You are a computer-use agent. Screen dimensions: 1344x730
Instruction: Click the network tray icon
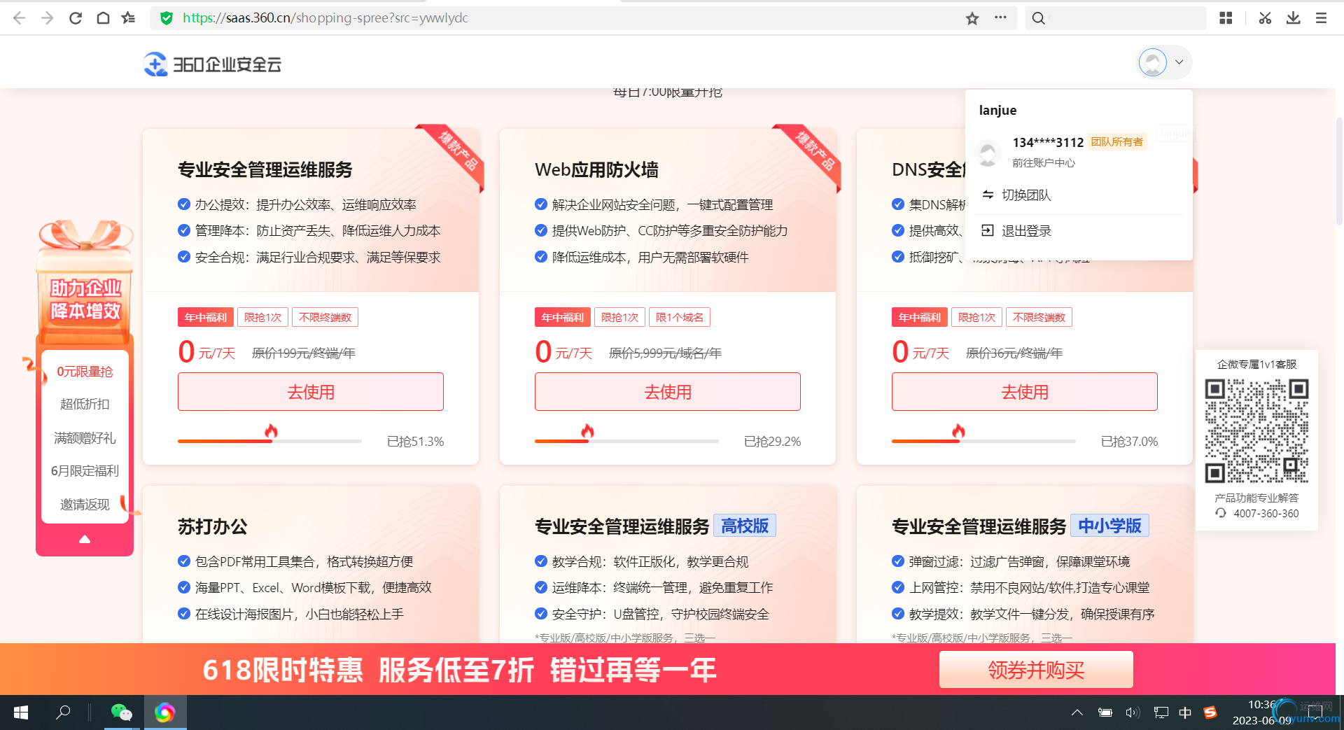pyautogui.click(x=1161, y=713)
